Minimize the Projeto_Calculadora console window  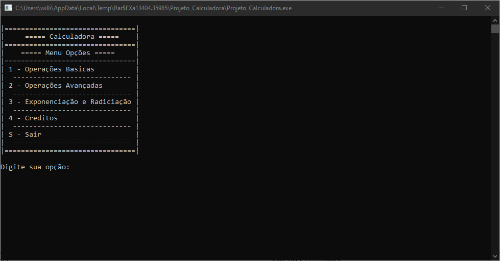click(x=440, y=8)
